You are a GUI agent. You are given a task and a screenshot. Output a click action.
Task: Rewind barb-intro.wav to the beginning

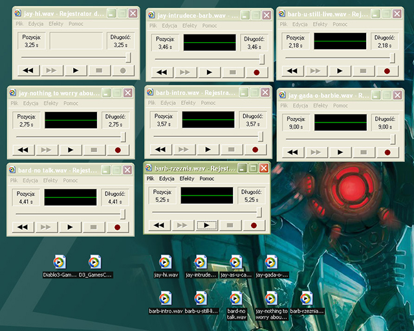point(160,150)
